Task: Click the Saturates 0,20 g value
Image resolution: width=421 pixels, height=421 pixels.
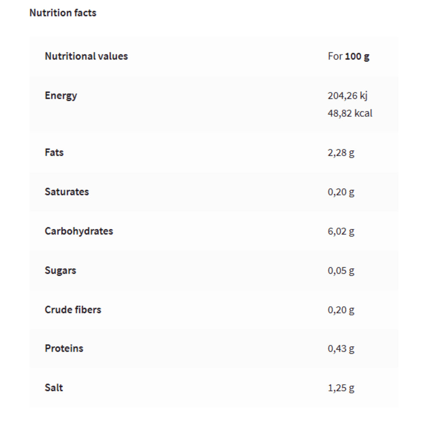Action: pyautogui.click(x=341, y=192)
